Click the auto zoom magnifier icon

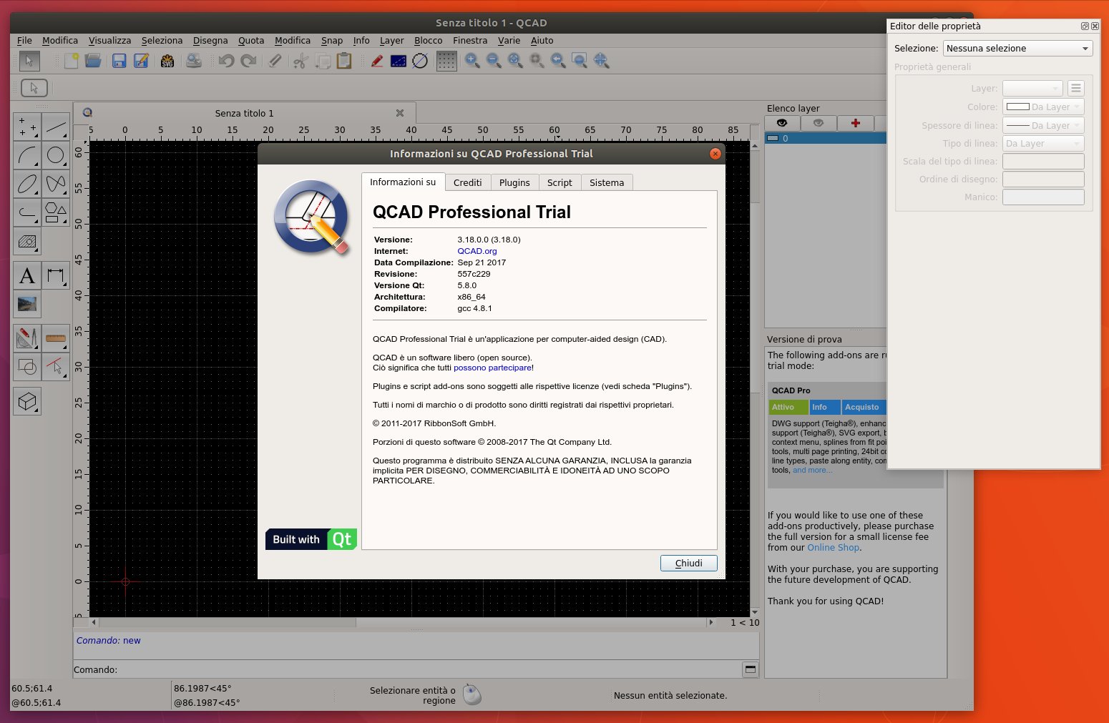(x=515, y=61)
